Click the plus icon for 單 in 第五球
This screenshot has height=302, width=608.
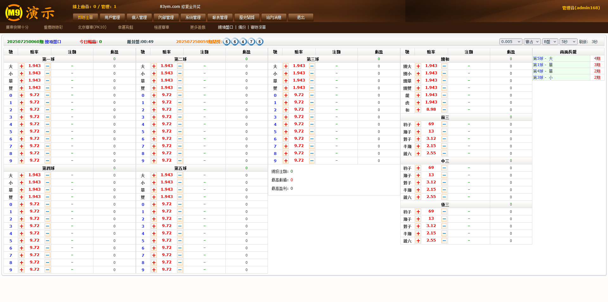[154, 190]
